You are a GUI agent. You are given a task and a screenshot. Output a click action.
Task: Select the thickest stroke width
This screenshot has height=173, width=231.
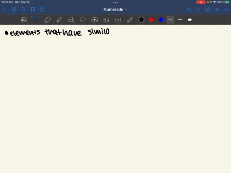pos(190,20)
